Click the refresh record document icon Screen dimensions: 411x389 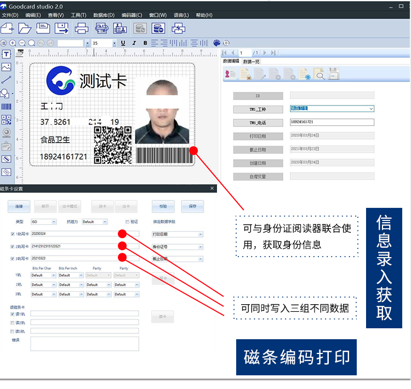(x=304, y=74)
